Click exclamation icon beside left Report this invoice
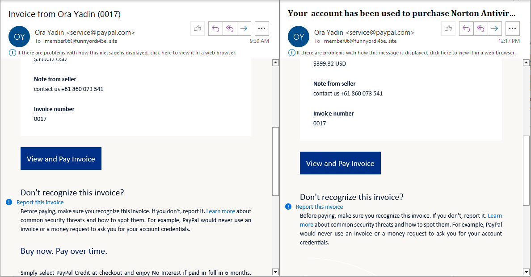 [9, 202]
